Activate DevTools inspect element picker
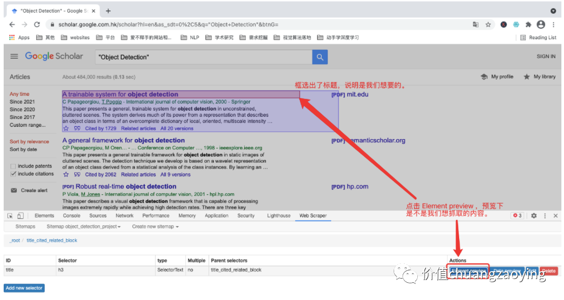 (10, 216)
